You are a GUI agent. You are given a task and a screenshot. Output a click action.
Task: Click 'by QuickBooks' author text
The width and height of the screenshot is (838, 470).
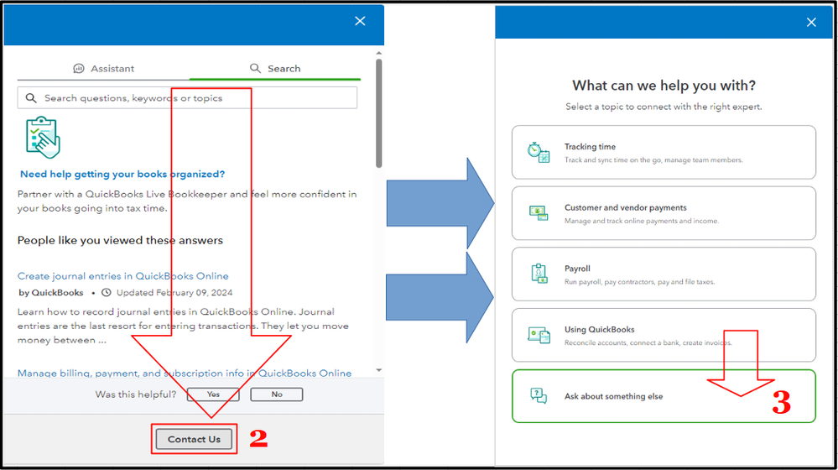click(x=51, y=292)
